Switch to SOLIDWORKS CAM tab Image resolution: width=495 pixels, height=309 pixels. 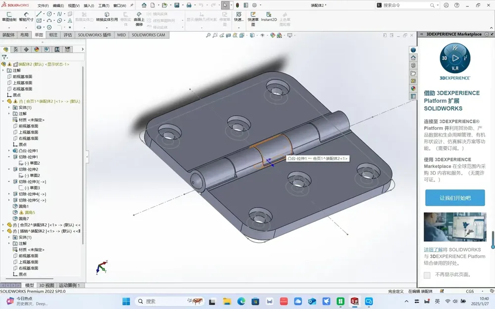pos(148,35)
